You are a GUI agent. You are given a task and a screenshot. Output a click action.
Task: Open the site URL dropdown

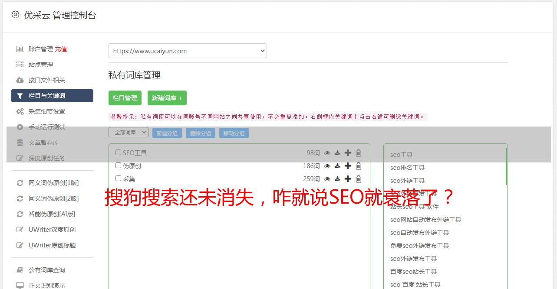point(188,51)
